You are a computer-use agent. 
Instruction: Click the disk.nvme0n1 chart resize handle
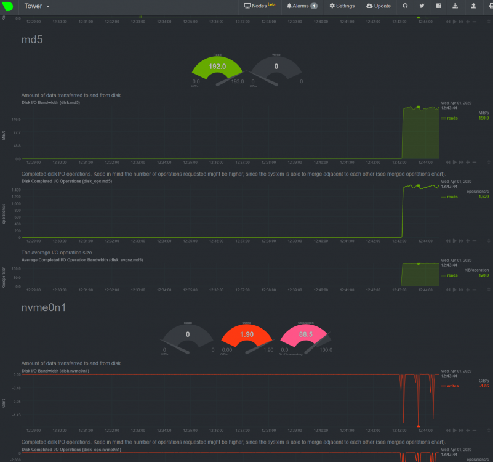point(489,430)
